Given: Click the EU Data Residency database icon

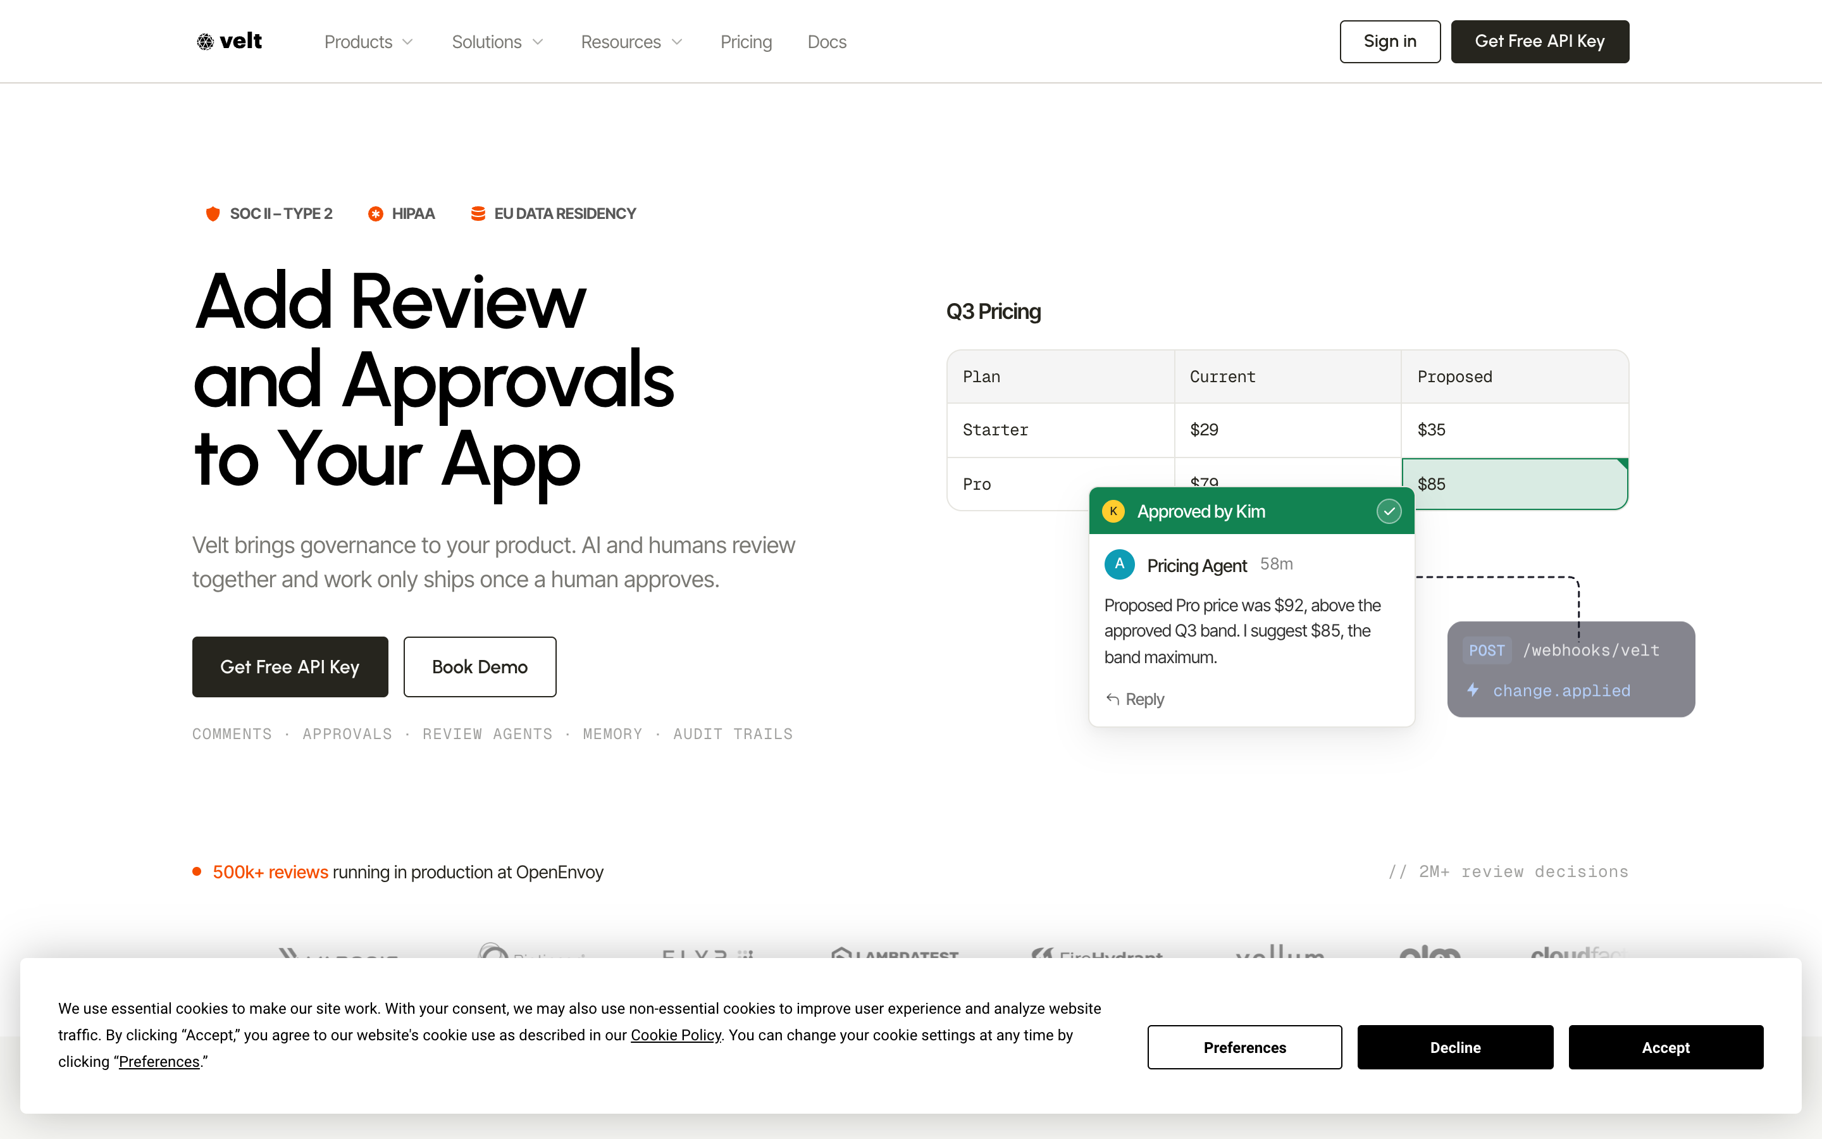Looking at the screenshot, I should coord(478,214).
